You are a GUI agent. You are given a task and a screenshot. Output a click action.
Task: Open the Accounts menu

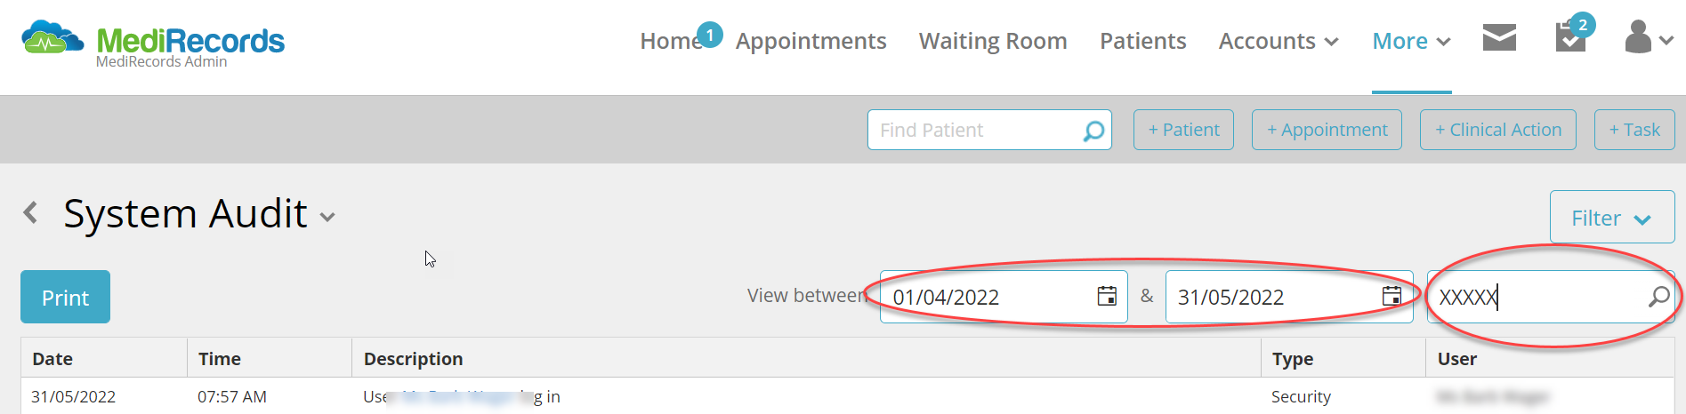coord(1278,41)
